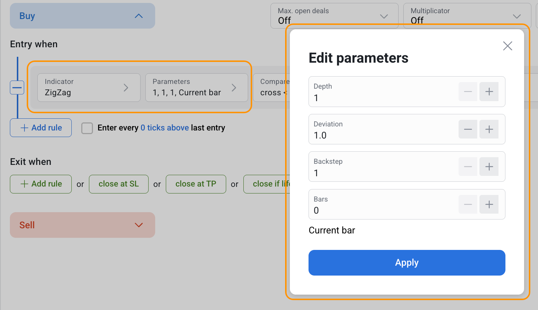Increase Depth with the plus button
This screenshot has height=310, width=538.
[489, 92]
